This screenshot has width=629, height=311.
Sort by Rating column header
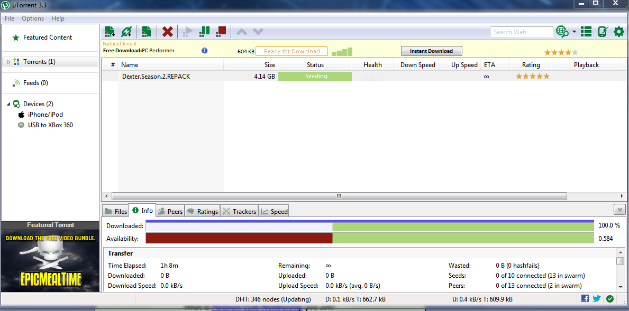pyautogui.click(x=531, y=65)
